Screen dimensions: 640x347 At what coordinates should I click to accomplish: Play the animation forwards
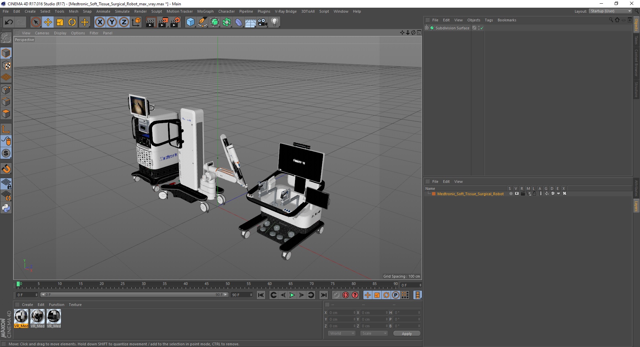[x=292, y=295]
